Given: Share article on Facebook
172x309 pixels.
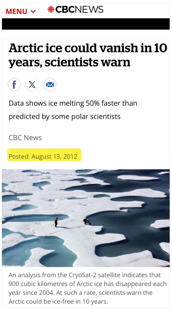Looking at the screenshot, I should [14, 84].
